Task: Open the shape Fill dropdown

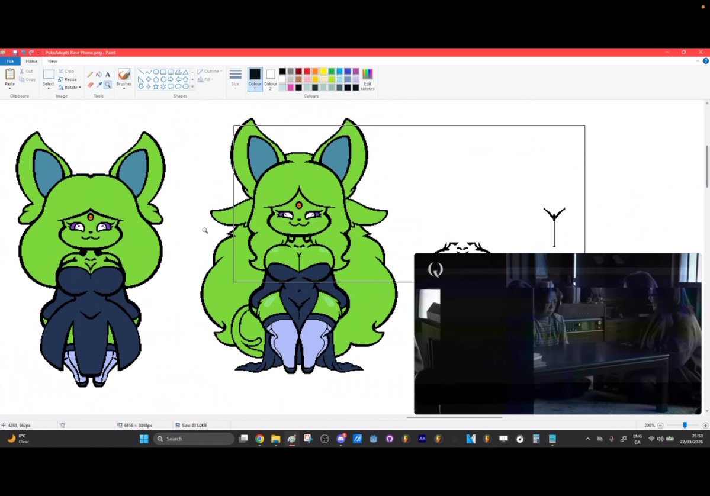Action: pyautogui.click(x=205, y=79)
